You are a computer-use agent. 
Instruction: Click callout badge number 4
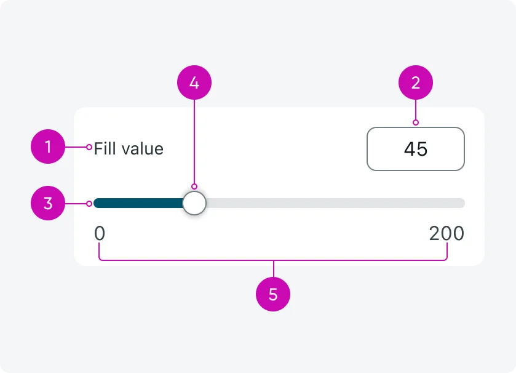coord(194,82)
